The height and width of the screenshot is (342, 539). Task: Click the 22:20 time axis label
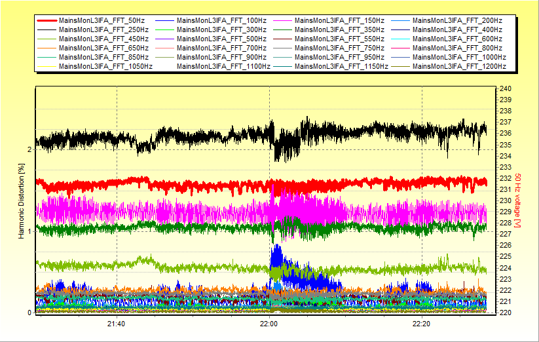click(x=422, y=324)
